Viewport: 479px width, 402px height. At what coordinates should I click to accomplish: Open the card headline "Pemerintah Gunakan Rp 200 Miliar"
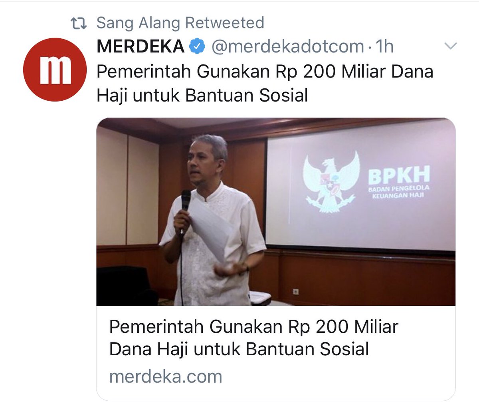click(254, 327)
